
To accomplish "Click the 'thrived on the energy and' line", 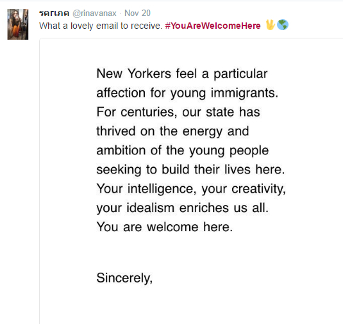I will [x=172, y=131].
